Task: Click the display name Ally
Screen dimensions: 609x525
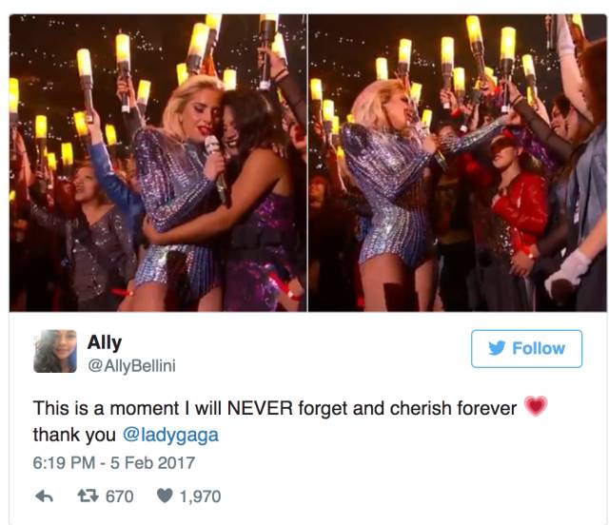Action: tap(105, 342)
